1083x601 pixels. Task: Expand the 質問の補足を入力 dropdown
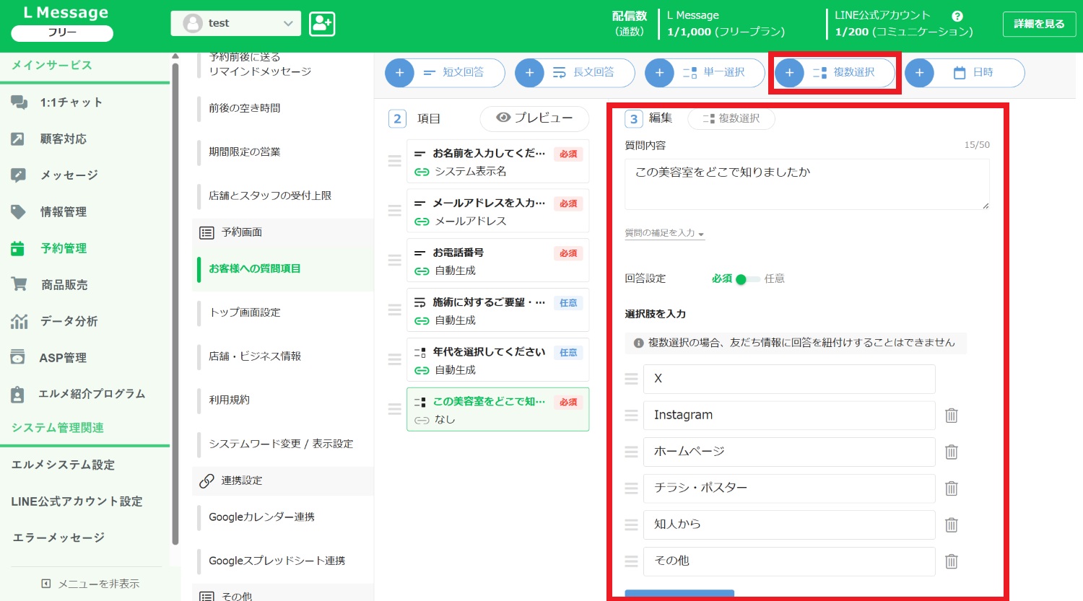664,233
